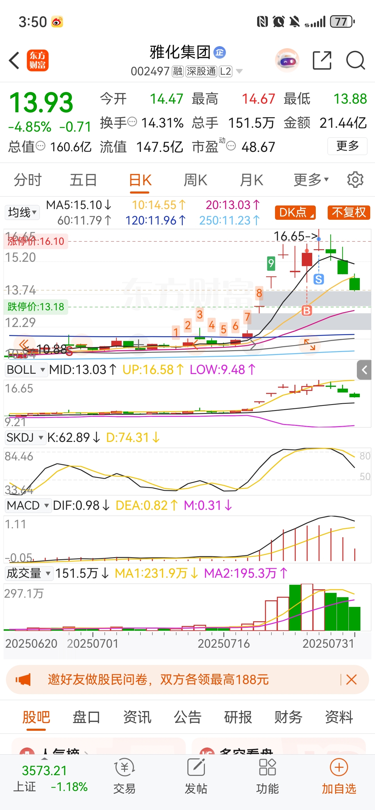The height and width of the screenshot is (810, 375).
Task: Tap the 更多 quote details button
Action: (x=347, y=146)
